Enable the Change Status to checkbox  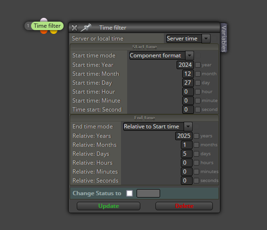point(129,193)
